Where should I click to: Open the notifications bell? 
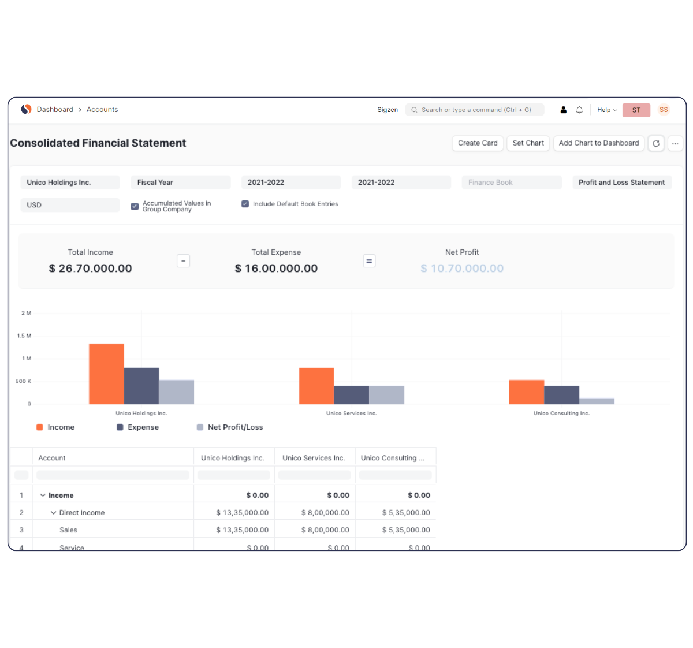[x=579, y=110]
